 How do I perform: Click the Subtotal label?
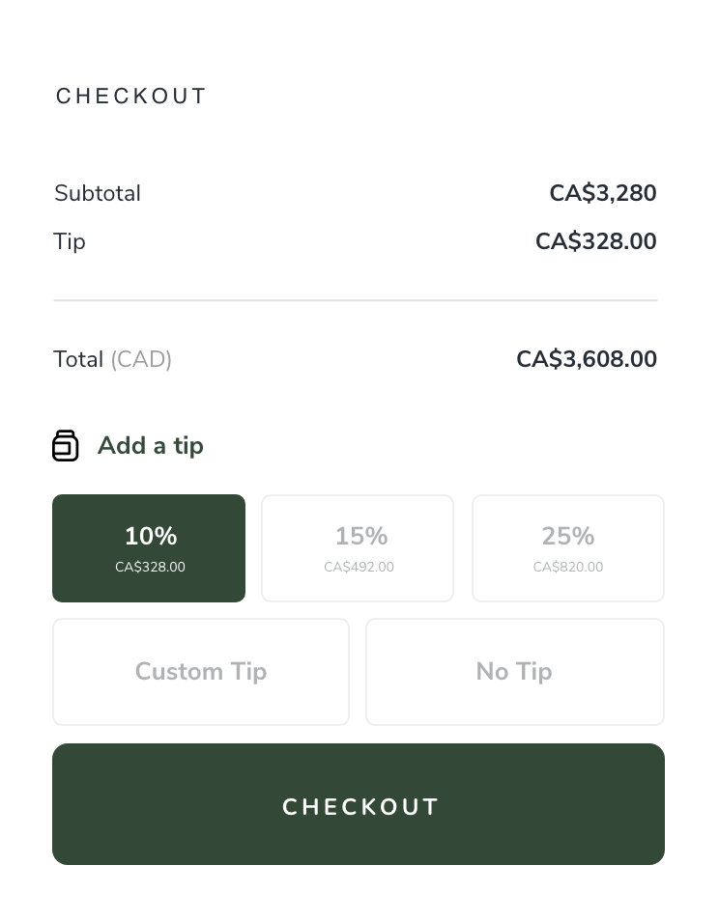pyautogui.click(x=98, y=193)
